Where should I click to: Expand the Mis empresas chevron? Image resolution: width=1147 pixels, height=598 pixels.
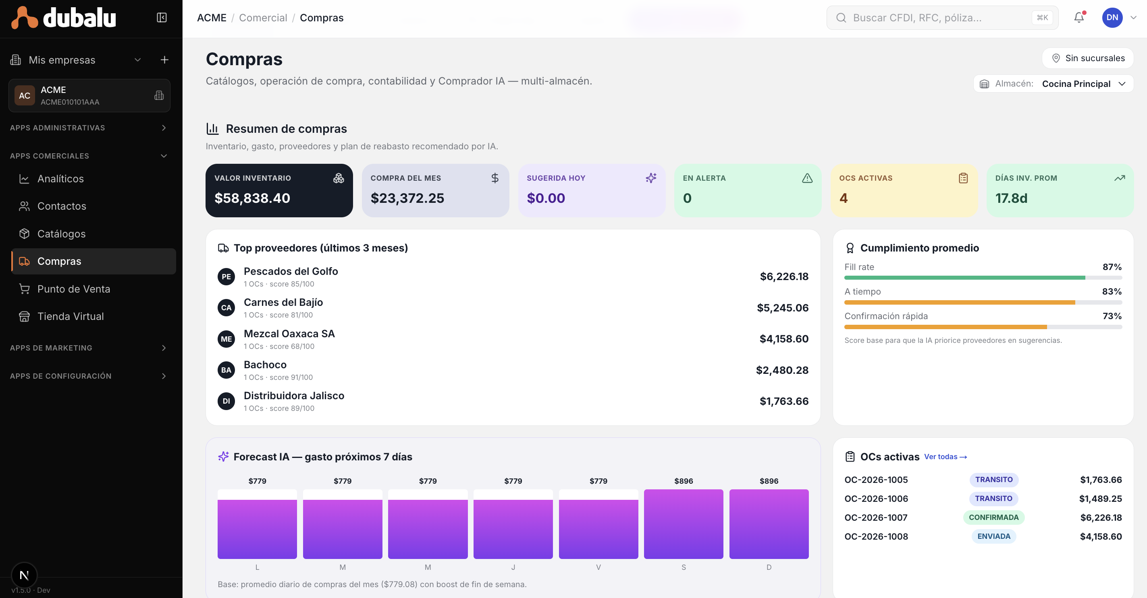click(x=137, y=60)
